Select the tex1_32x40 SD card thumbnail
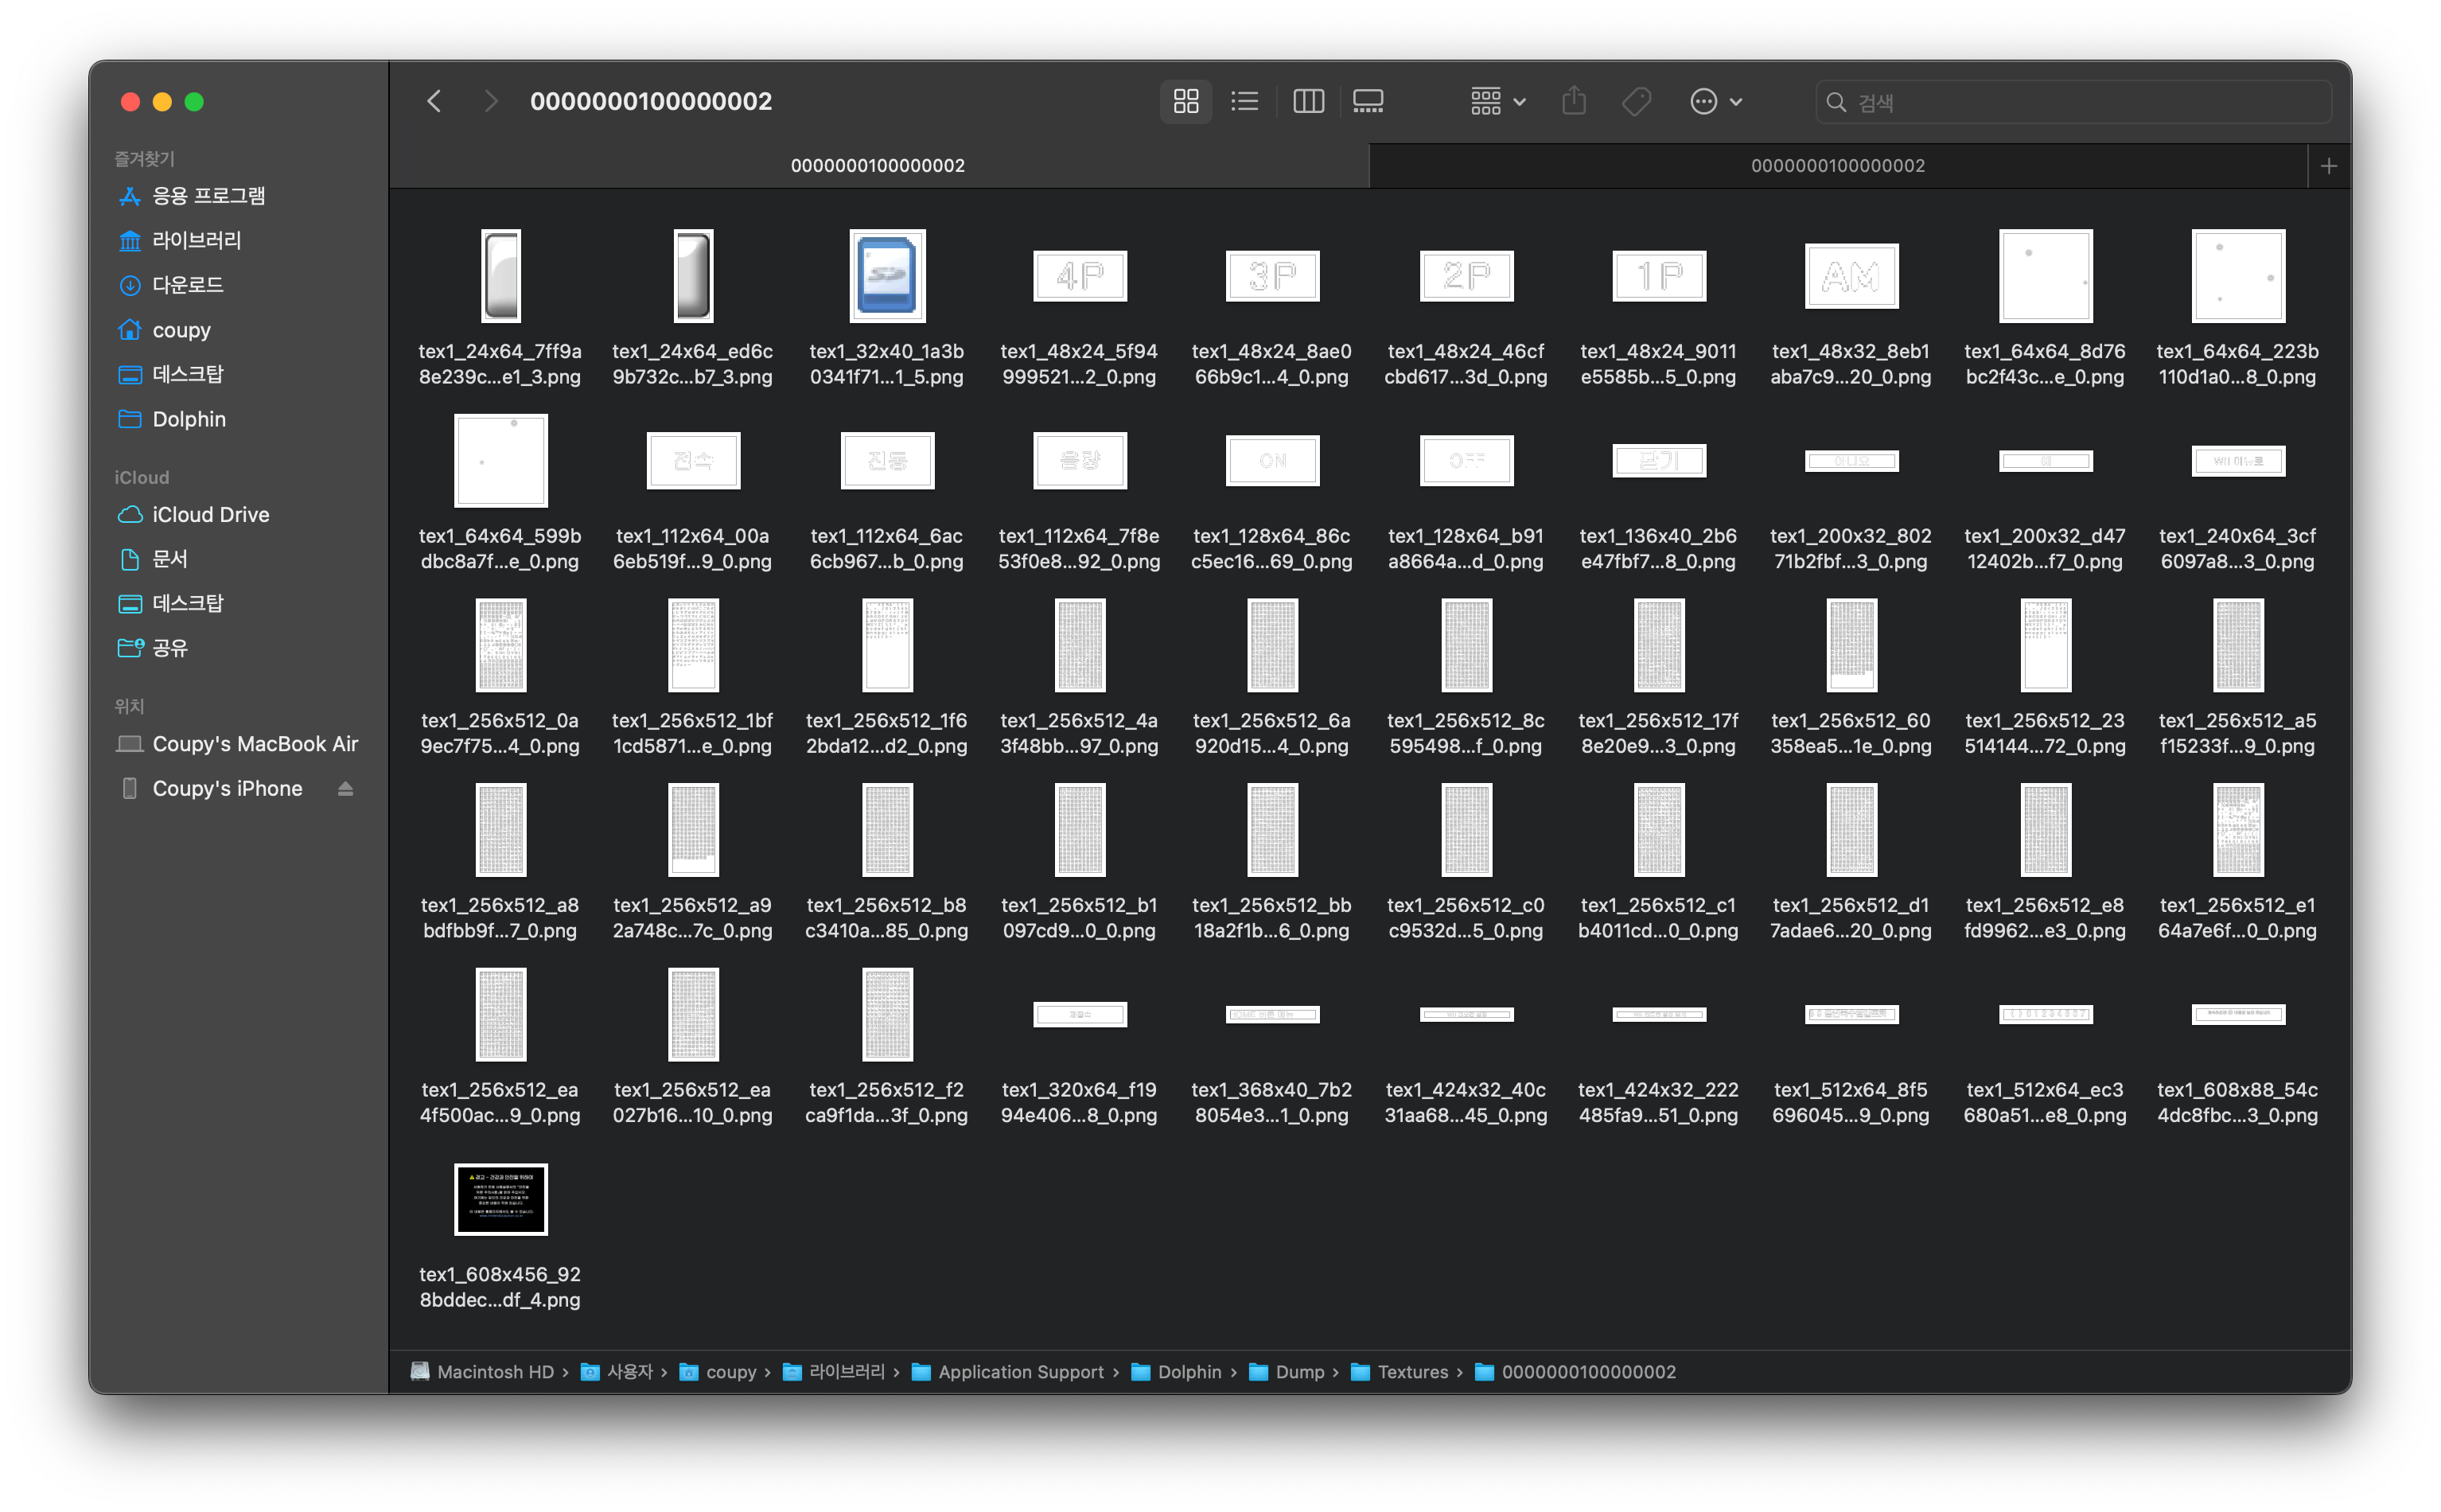2441x1512 pixels. 886,276
